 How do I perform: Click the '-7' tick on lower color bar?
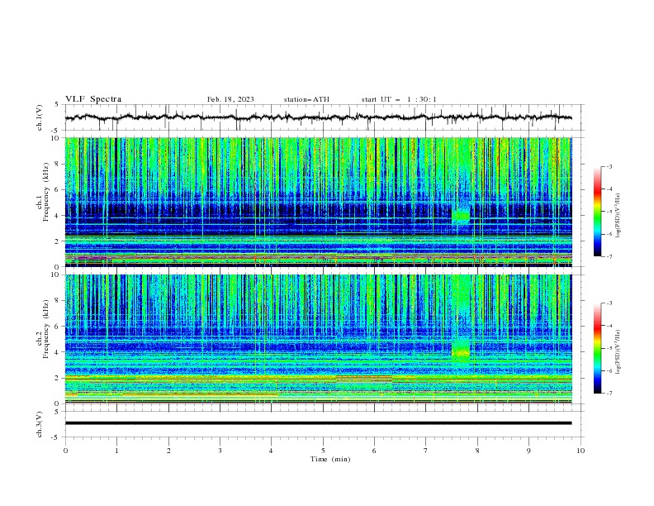pyautogui.click(x=609, y=393)
